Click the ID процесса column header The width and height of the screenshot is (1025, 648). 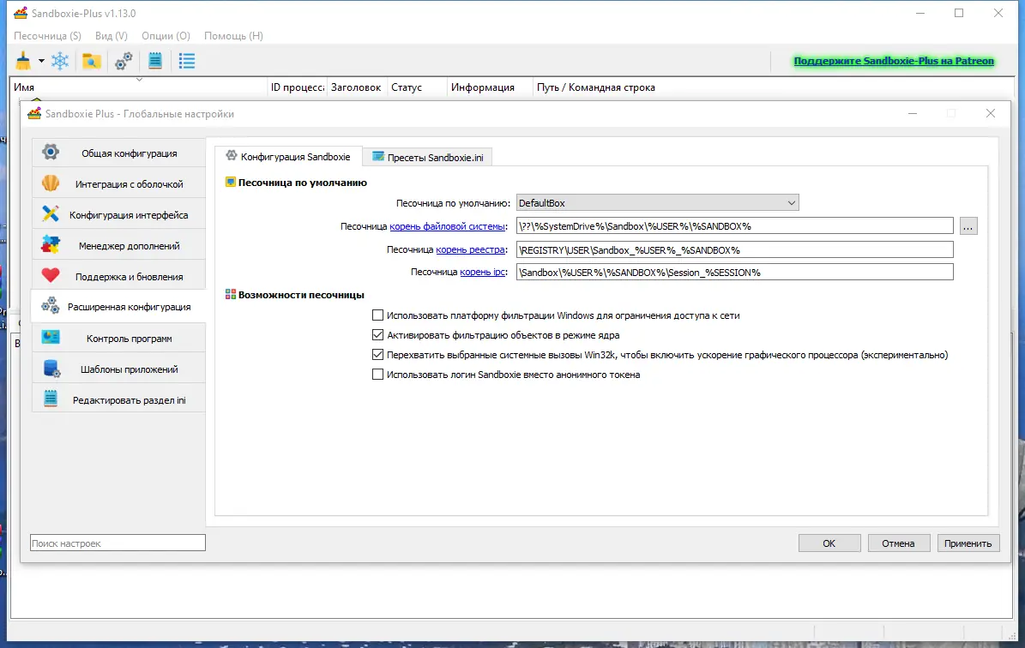[x=298, y=87]
